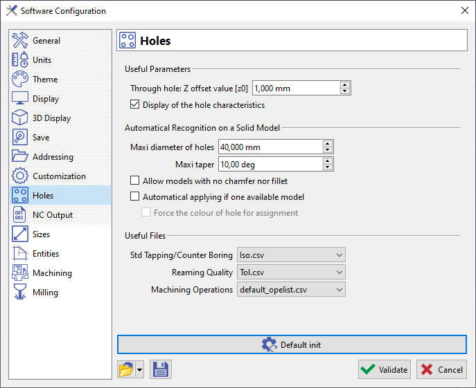
Task: Enable Automatical applying if one available model
Action: click(x=135, y=197)
